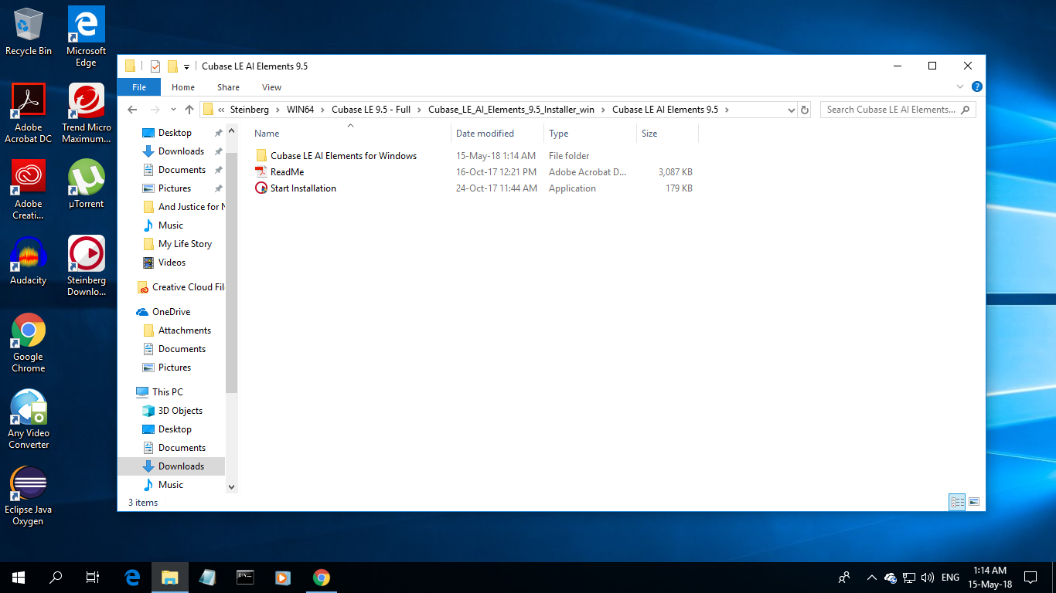Launch Audacity from the desktop
Screen dimensions: 1056x593
(x=29, y=260)
